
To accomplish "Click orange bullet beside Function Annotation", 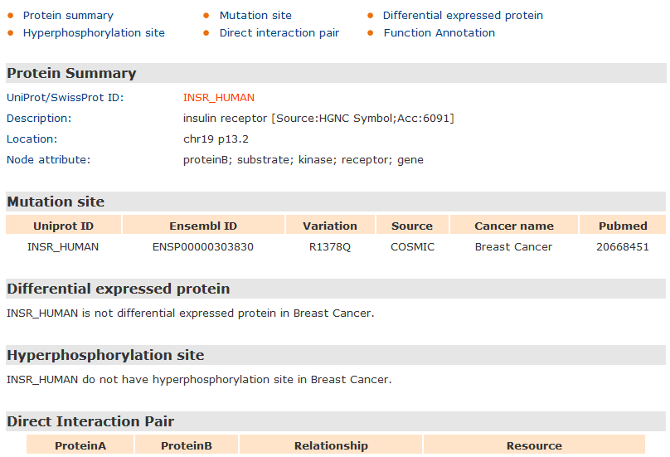I will pos(371,33).
